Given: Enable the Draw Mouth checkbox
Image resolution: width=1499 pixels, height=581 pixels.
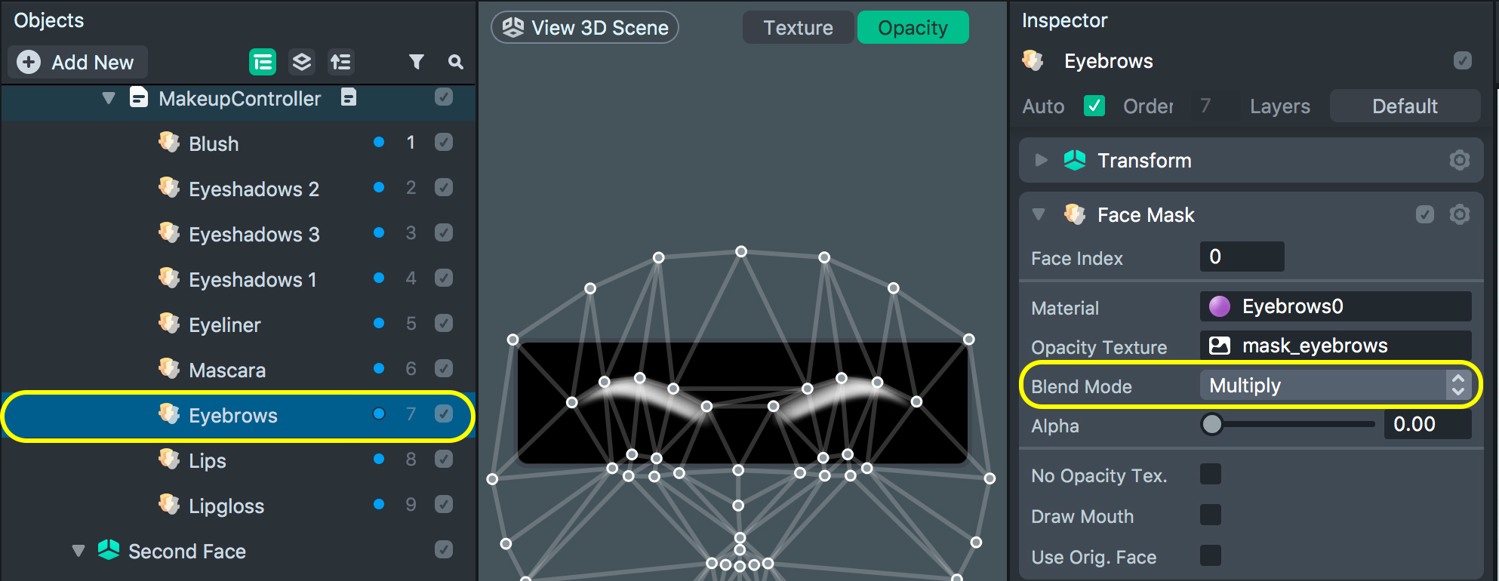Looking at the screenshot, I should [1210, 515].
